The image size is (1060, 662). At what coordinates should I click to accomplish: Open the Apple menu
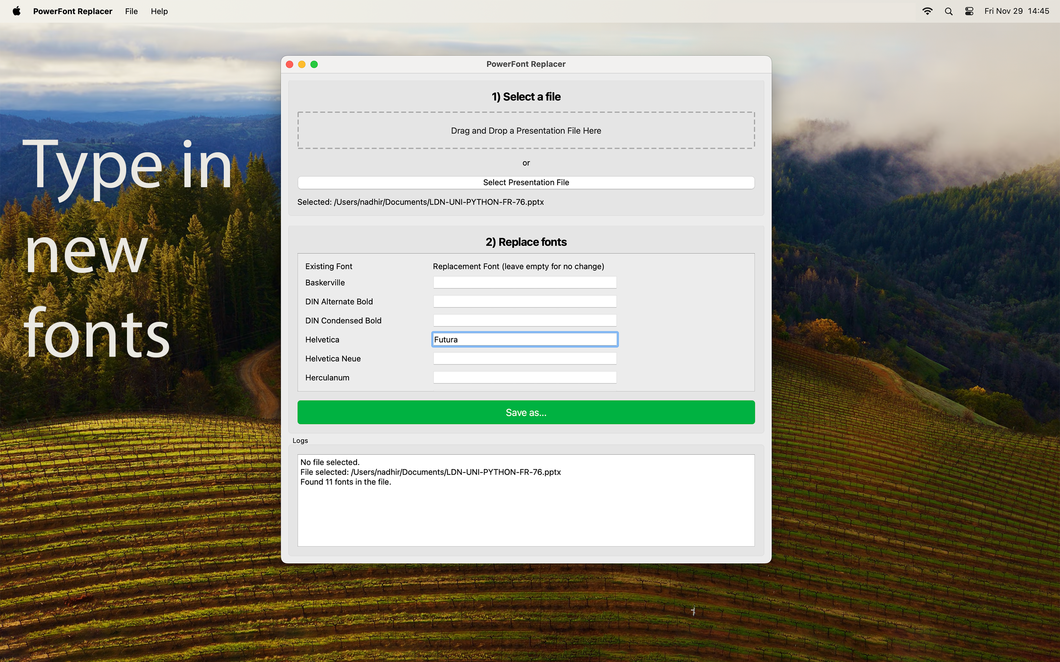tap(17, 11)
